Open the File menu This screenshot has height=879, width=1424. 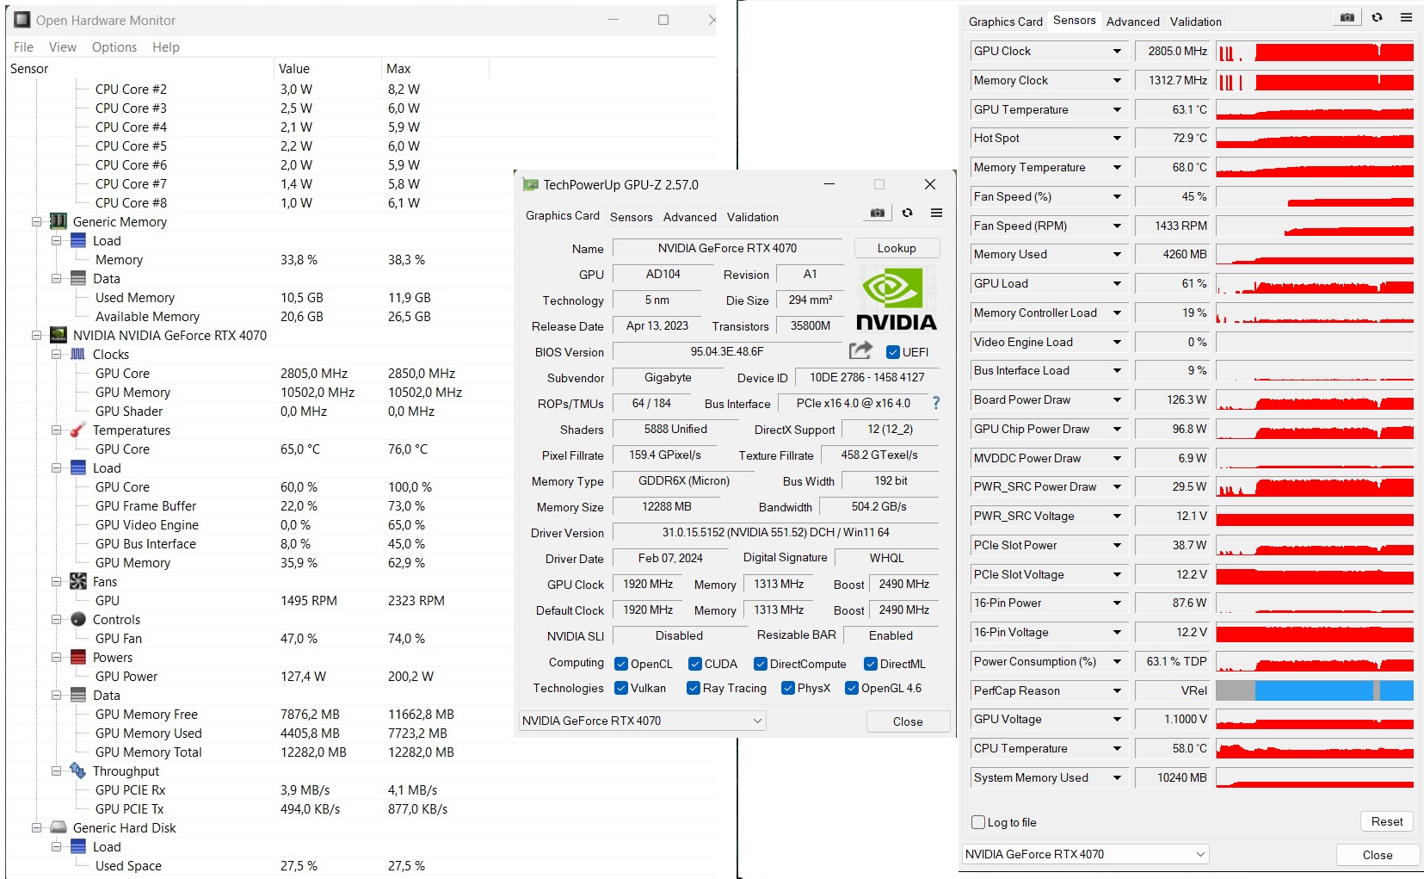pos(24,47)
